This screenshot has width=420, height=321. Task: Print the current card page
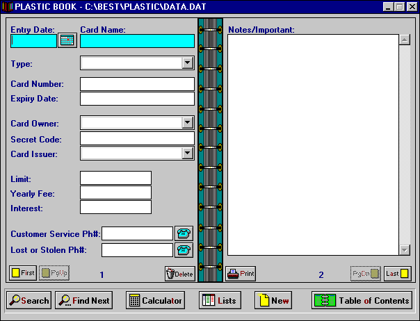(241, 274)
